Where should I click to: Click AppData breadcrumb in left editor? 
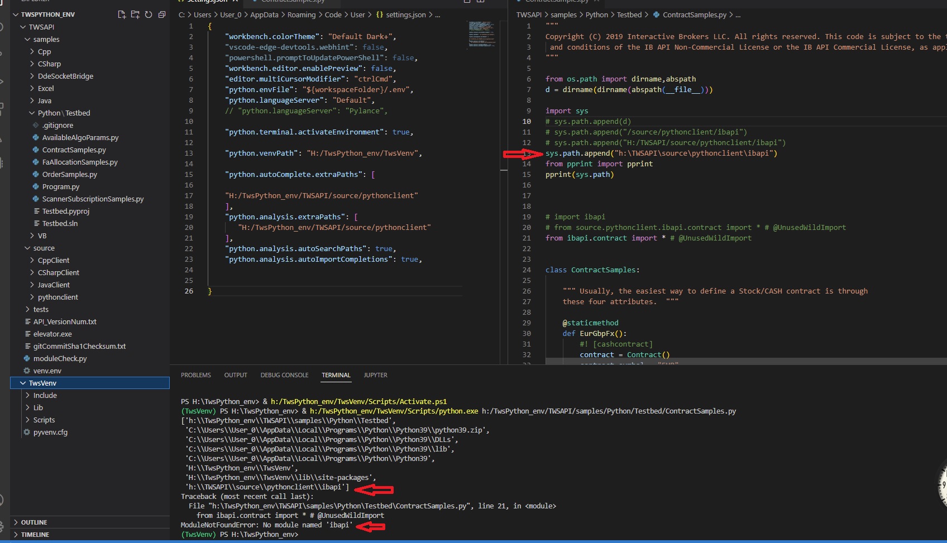(264, 15)
